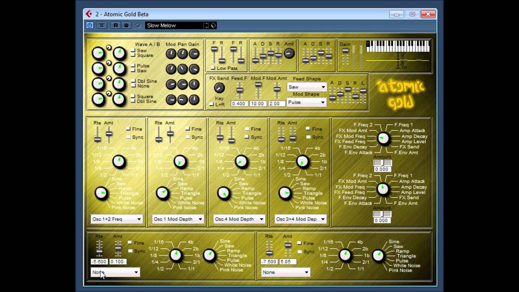Click the 0.400 Feed.F value field
519x292 pixels.
(240, 104)
